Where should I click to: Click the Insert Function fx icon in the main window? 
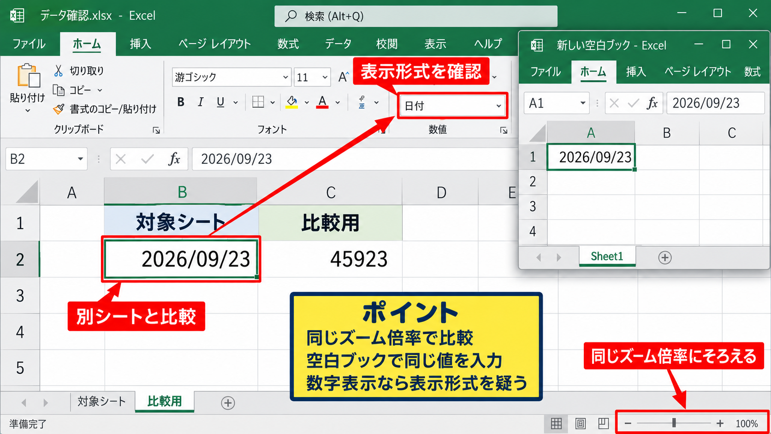pos(174,159)
